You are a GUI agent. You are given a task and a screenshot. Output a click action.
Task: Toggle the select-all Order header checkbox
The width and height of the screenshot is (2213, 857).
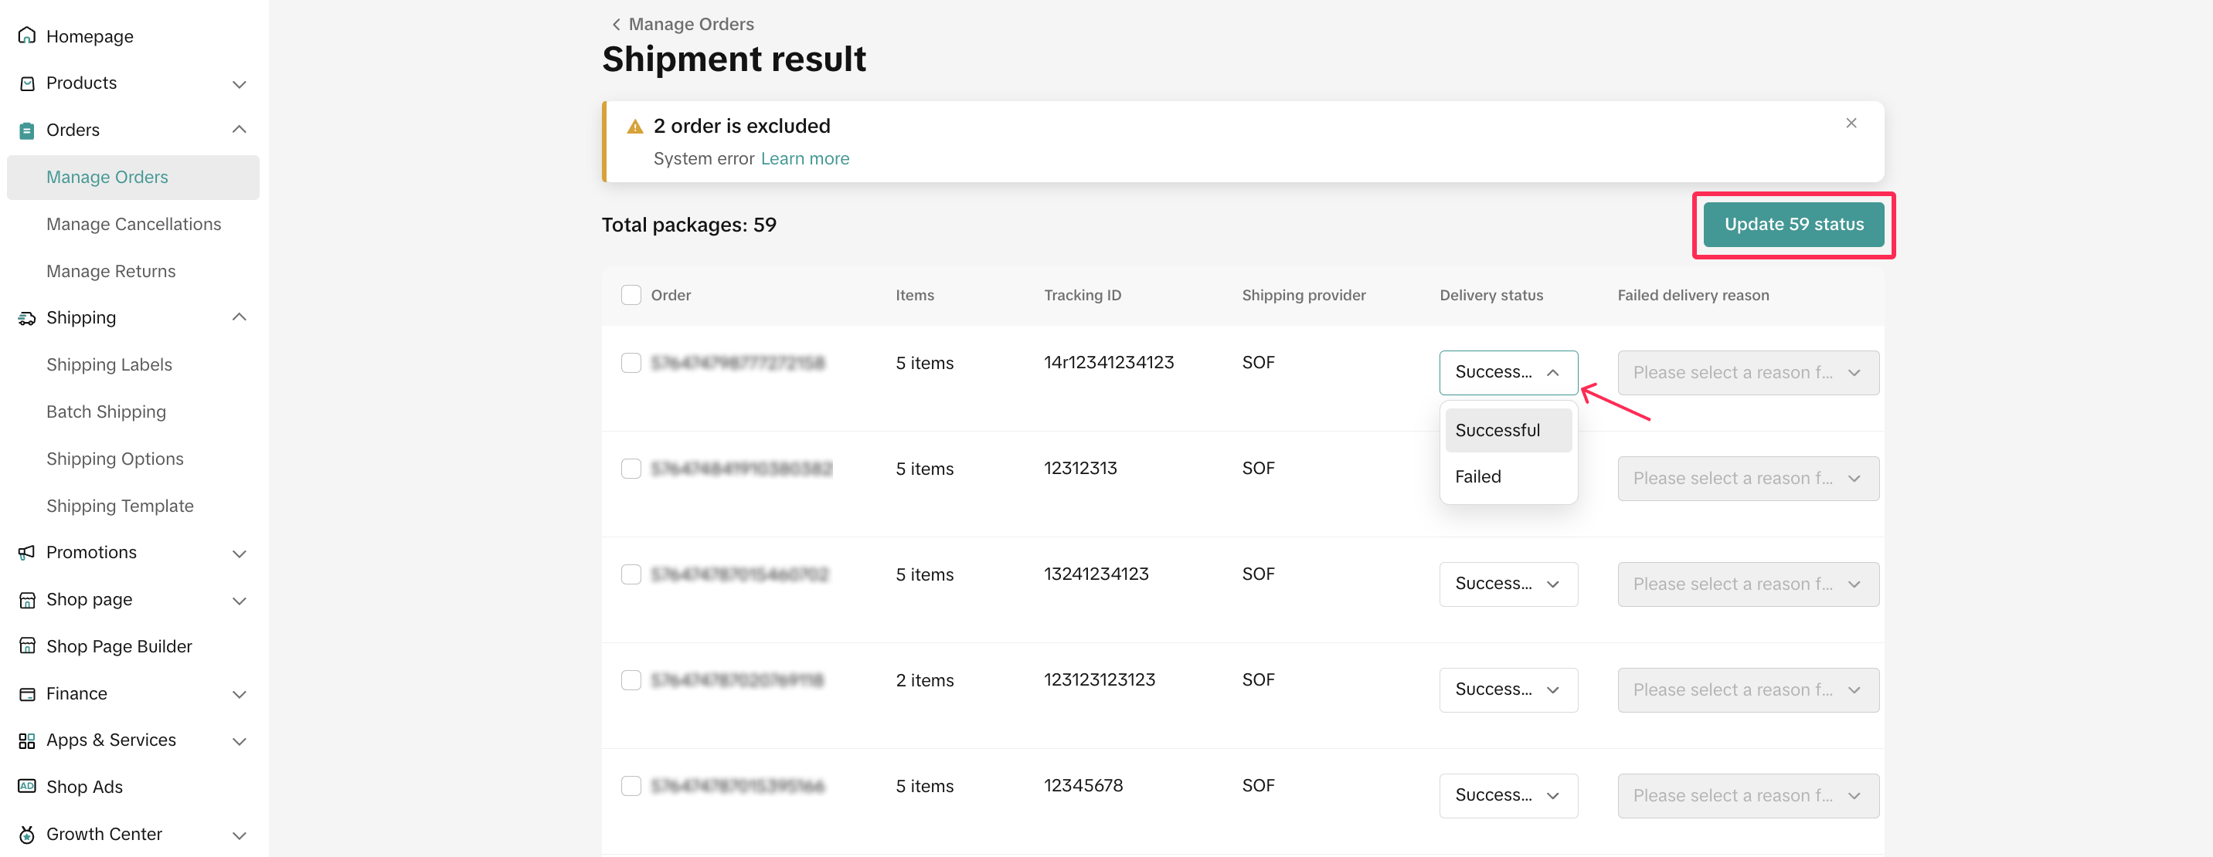click(x=631, y=296)
